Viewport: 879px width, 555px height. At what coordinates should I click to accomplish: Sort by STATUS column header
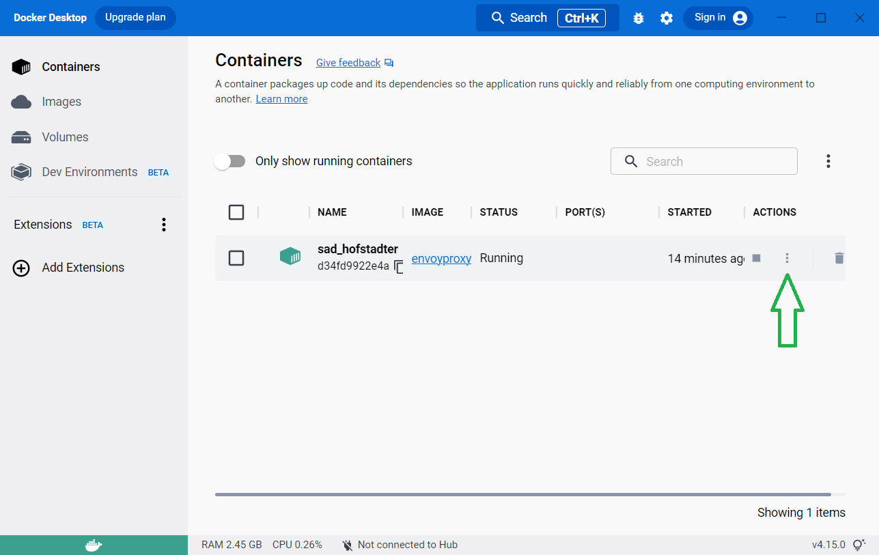[499, 212]
